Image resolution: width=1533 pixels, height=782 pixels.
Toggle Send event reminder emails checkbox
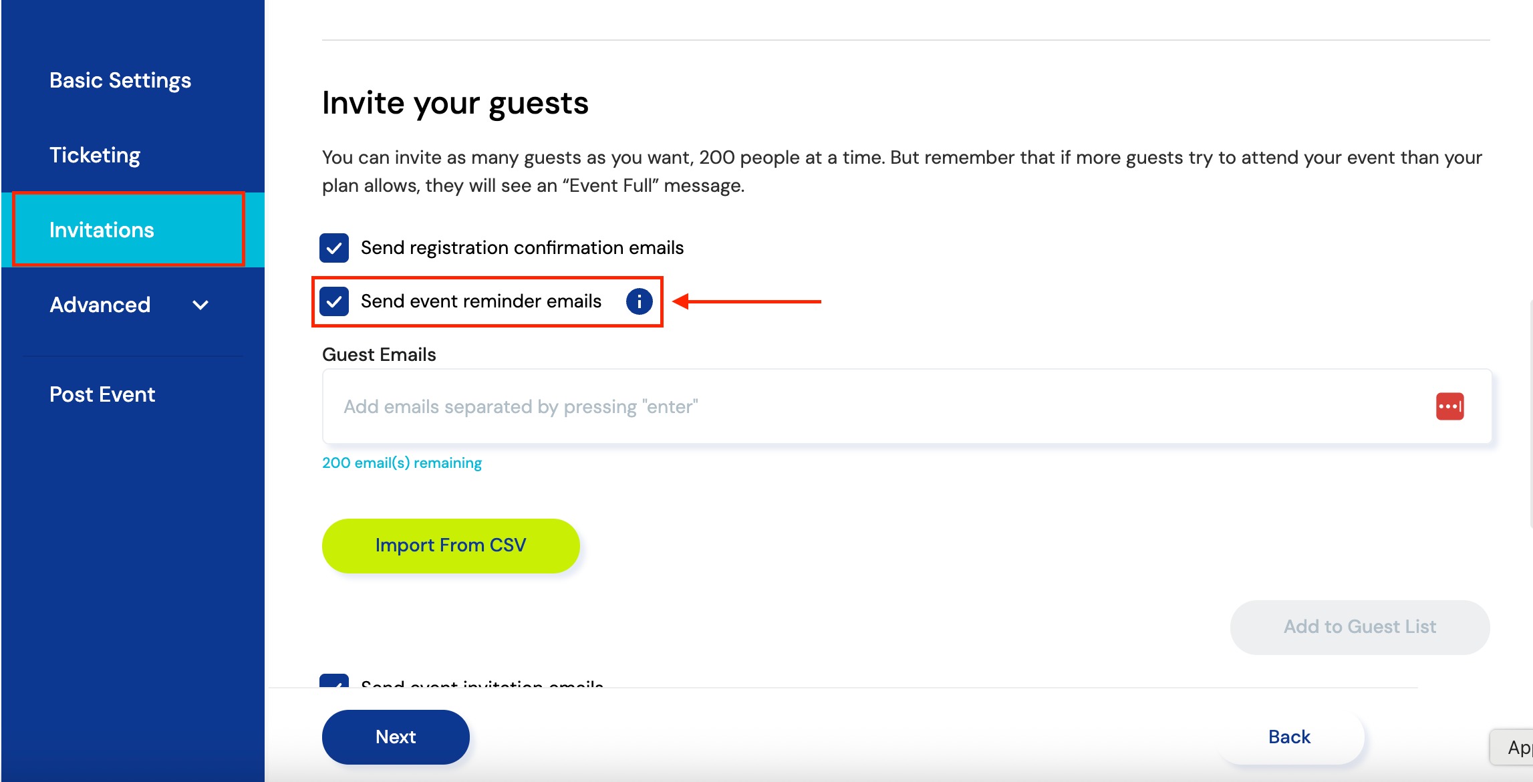pyautogui.click(x=334, y=301)
